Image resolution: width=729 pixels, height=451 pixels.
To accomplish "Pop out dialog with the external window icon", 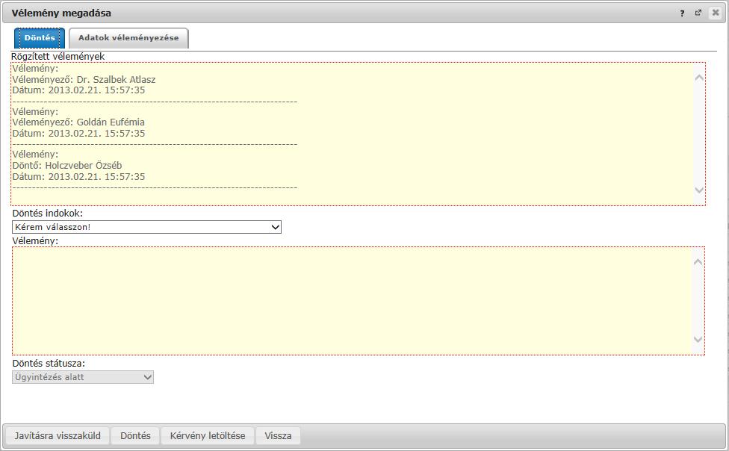I will (x=698, y=13).
